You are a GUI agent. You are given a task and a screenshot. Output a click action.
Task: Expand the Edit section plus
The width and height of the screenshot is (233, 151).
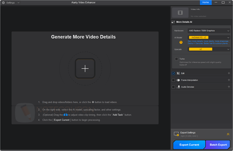pyautogui.click(x=229, y=73)
